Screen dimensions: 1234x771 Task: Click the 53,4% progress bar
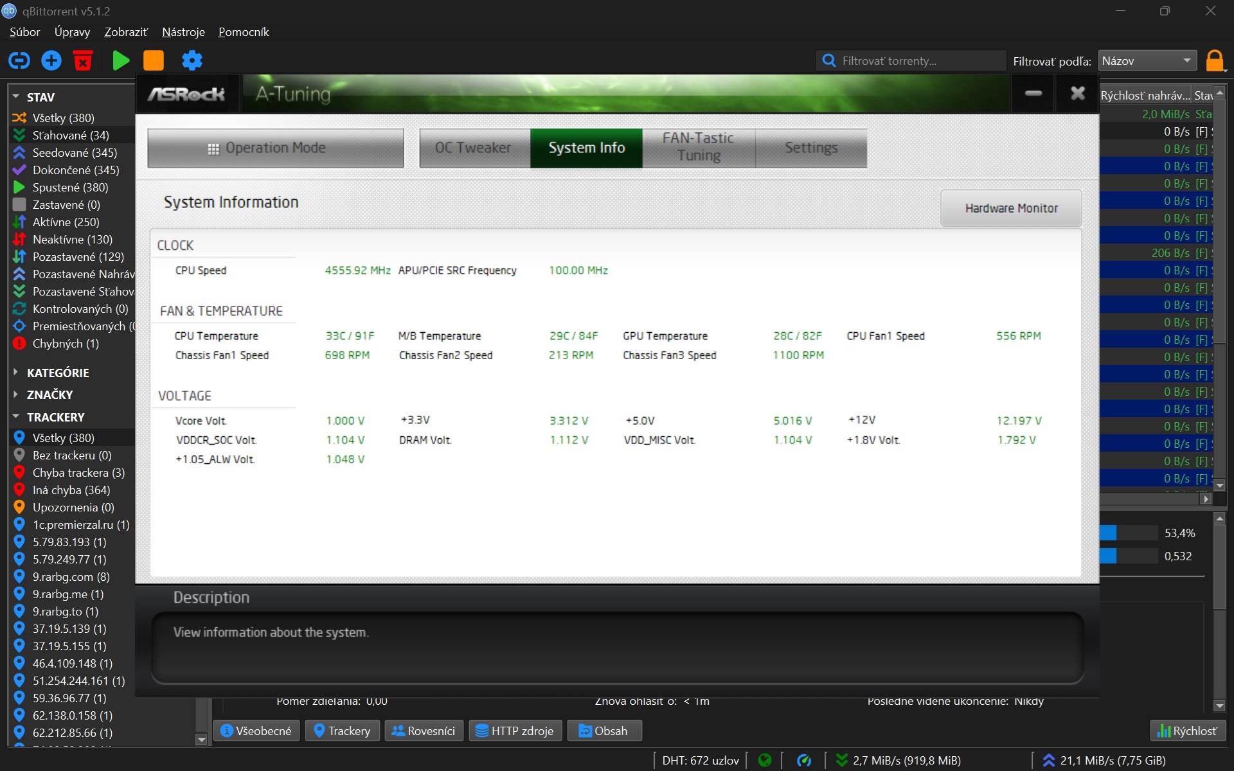[1129, 533]
